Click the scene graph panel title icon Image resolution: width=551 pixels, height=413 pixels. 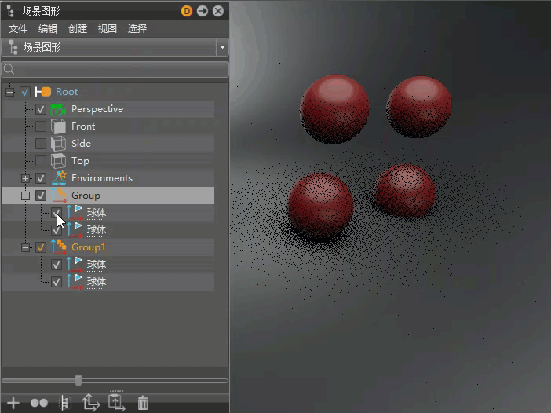(10, 11)
